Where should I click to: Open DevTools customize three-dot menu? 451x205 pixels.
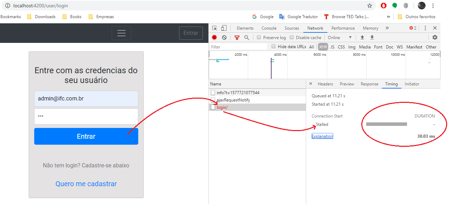425,28
